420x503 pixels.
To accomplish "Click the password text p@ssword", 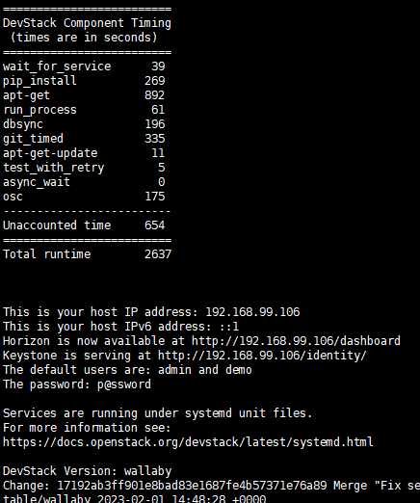I will [x=124, y=384].
